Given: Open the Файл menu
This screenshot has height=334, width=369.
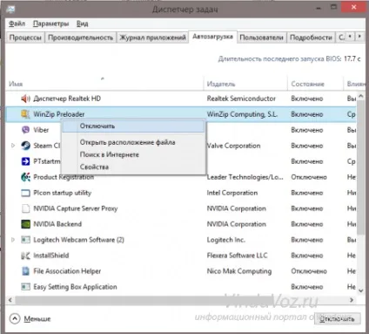Looking at the screenshot, I should point(17,24).
